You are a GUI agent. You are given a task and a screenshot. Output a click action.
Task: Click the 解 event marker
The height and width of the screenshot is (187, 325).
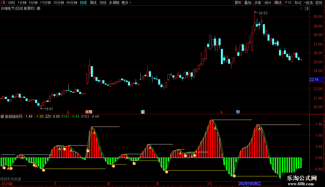[x=143, y=112]
